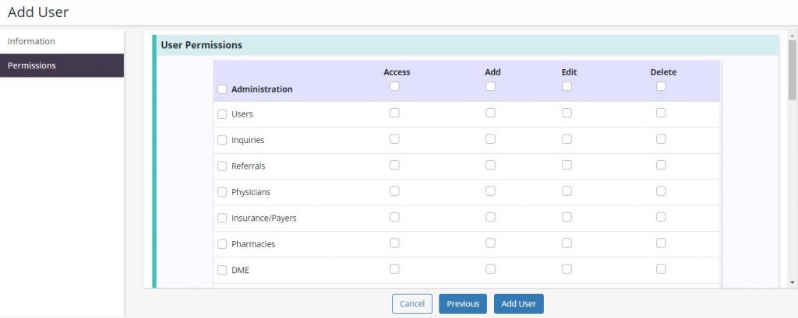This screenshot has width=798, height=318.
Task: Open the Information tab in sidebar
Action: 31,41
